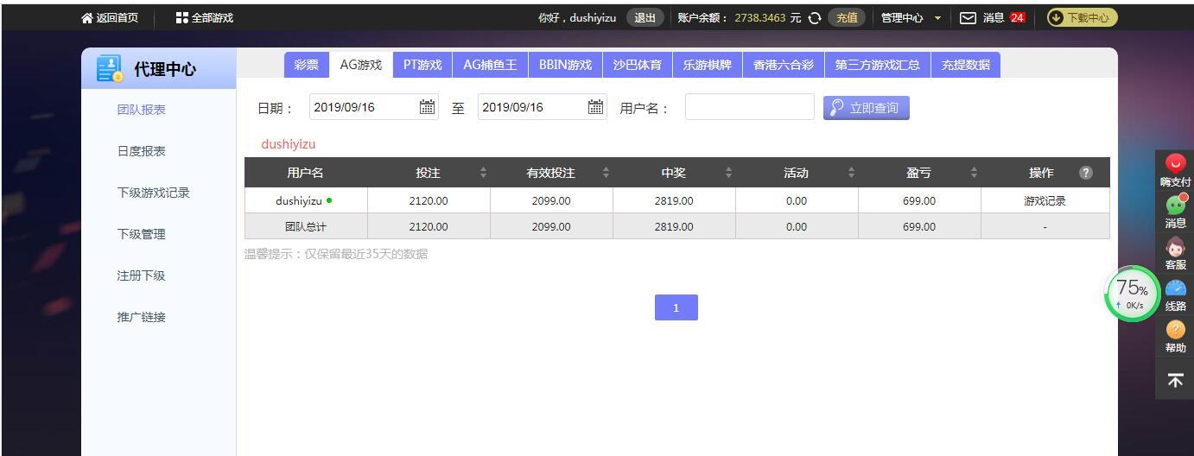This screenshot has height=456, width=1194.
Task: Click the 代理中心 header icon
Action: [x=110, y=69]
